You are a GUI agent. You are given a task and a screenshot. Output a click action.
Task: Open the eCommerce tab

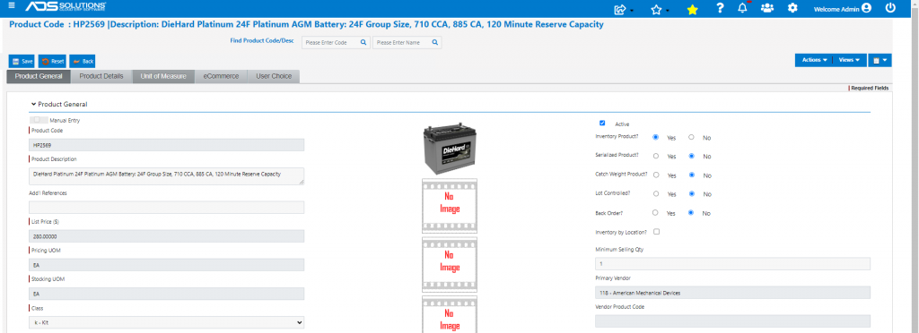tap(221, 76)
